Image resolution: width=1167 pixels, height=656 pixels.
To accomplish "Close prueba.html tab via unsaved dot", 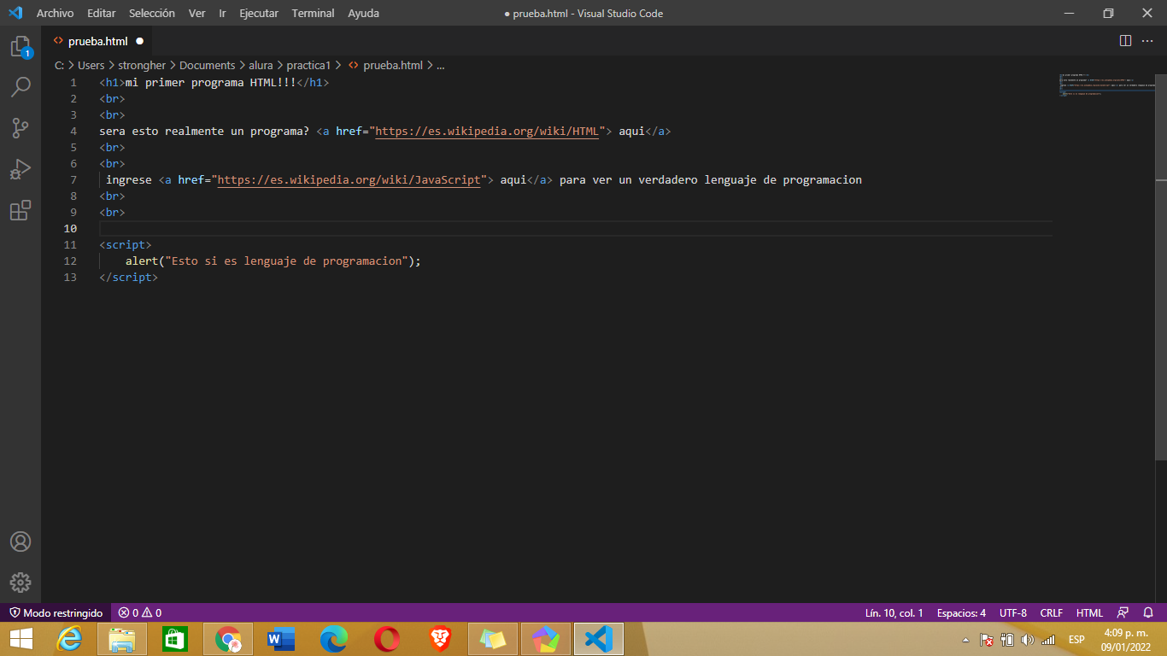I will pos(139,40).
